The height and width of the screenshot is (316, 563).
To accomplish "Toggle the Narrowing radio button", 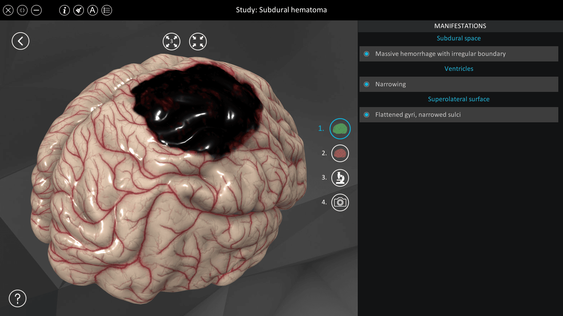I will (367, 84).
